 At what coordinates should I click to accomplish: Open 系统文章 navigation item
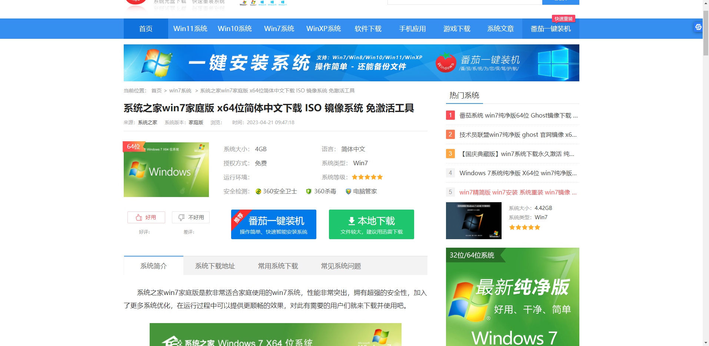(501, 28)
